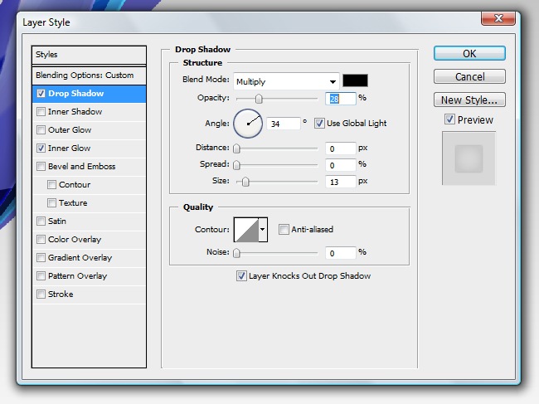Click the Cancel button
This screenshot has height=404, width=539.
(x=469, y=76)
